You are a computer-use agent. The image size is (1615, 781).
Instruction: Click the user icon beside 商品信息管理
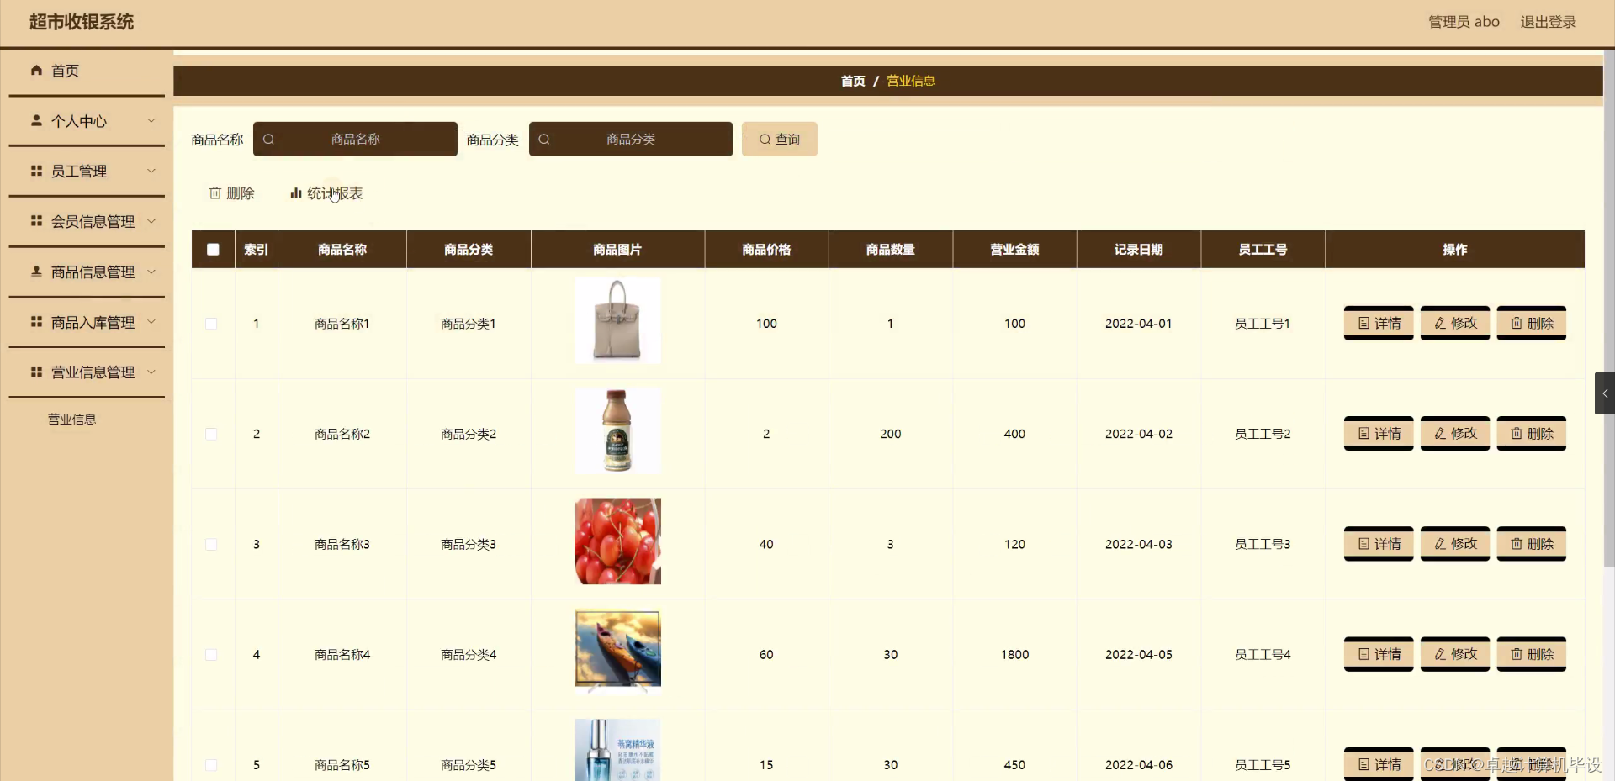click(x=36, y=272)
